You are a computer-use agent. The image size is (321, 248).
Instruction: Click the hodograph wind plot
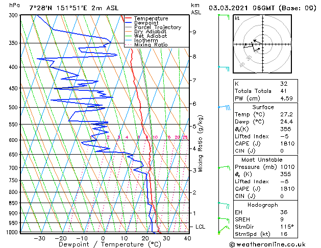262,44
